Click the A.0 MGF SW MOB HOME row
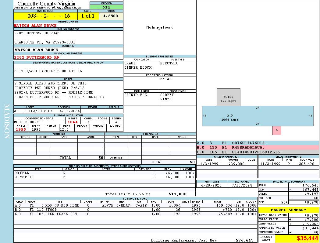The width and height of the screenshot is (320, 243). [x=135, y=205]
